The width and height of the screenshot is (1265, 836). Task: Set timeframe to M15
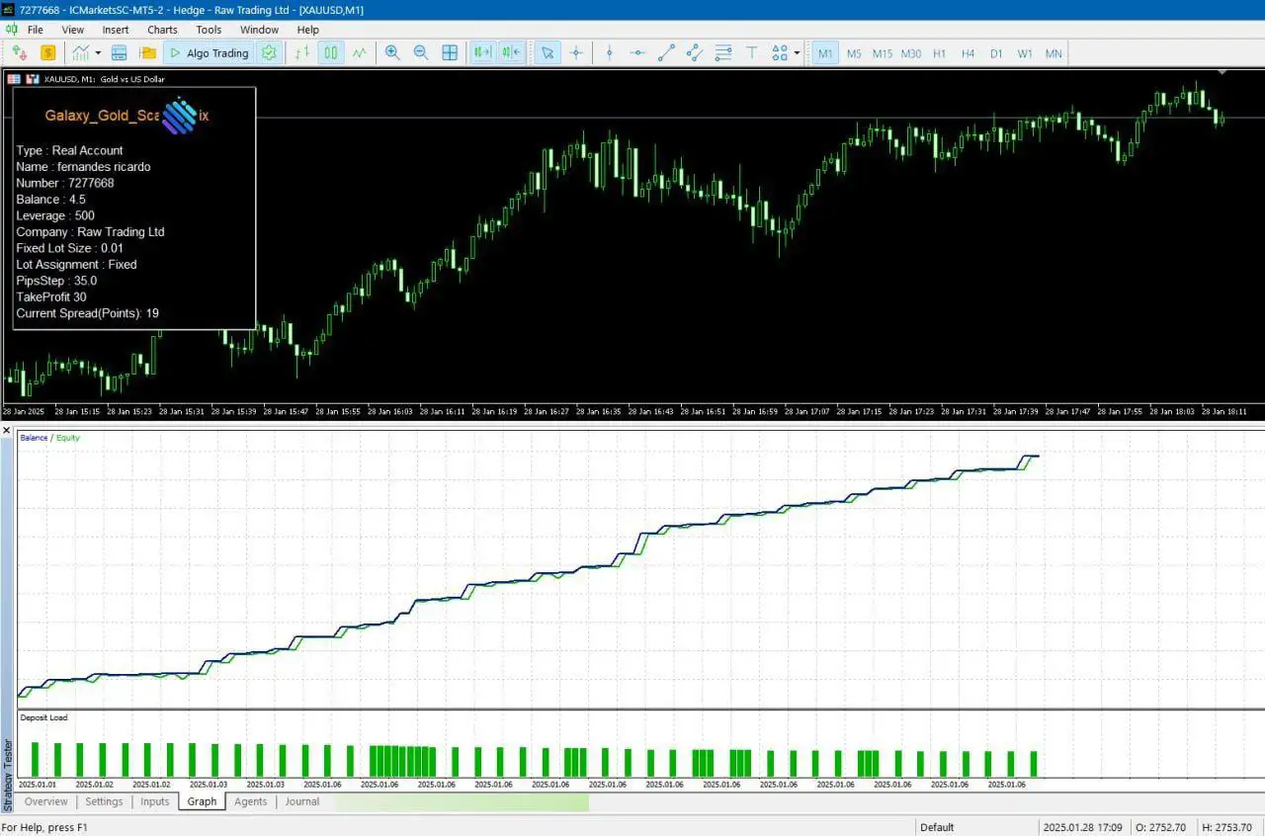[x=882, y=53]
